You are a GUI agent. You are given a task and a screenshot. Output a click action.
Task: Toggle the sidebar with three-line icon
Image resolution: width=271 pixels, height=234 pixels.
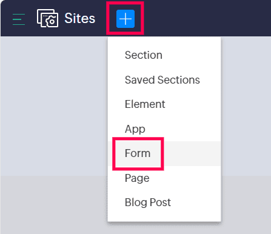coord(19,19)
